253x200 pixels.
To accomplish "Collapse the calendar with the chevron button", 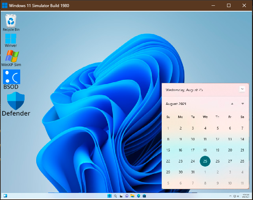I will 242,89.
